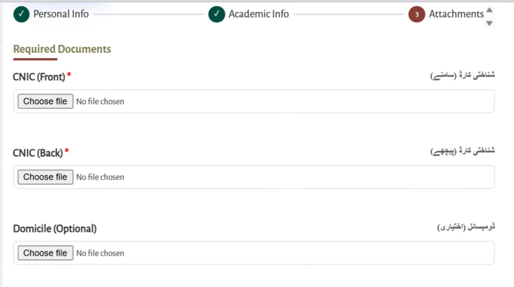The width and height of the screenshot is (514, 287).
Task: Click the Urdu label for CNIC front
Action: tap(462, 76)
